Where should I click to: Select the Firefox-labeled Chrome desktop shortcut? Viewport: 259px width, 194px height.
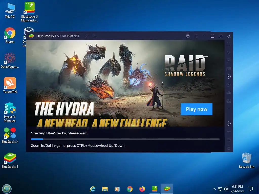click(x=10, y=35)
